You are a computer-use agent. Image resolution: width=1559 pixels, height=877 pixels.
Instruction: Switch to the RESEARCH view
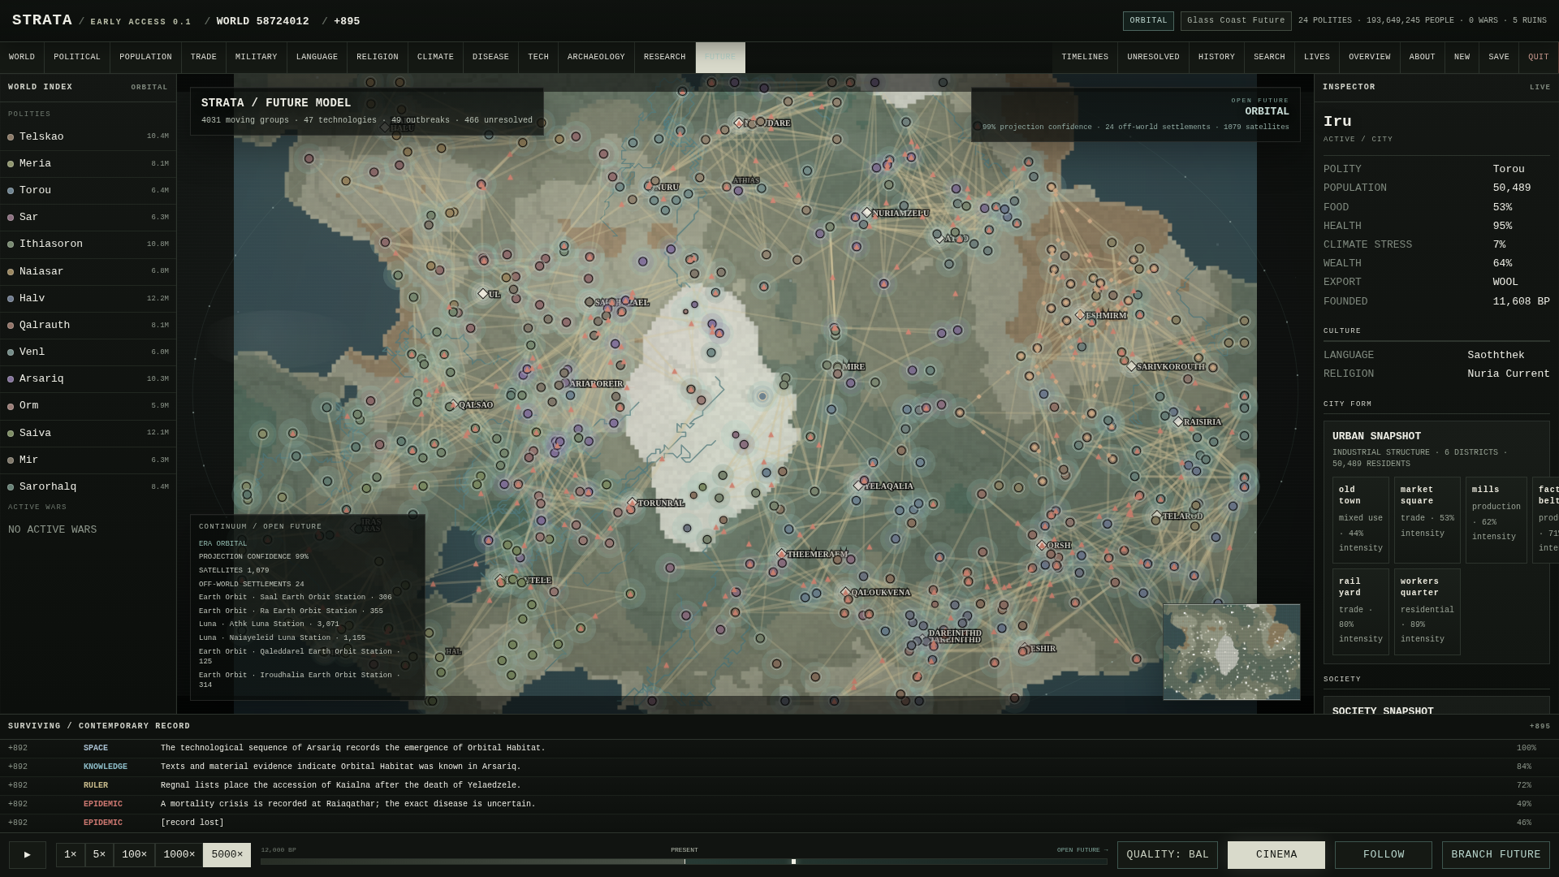tap(665, 58)
